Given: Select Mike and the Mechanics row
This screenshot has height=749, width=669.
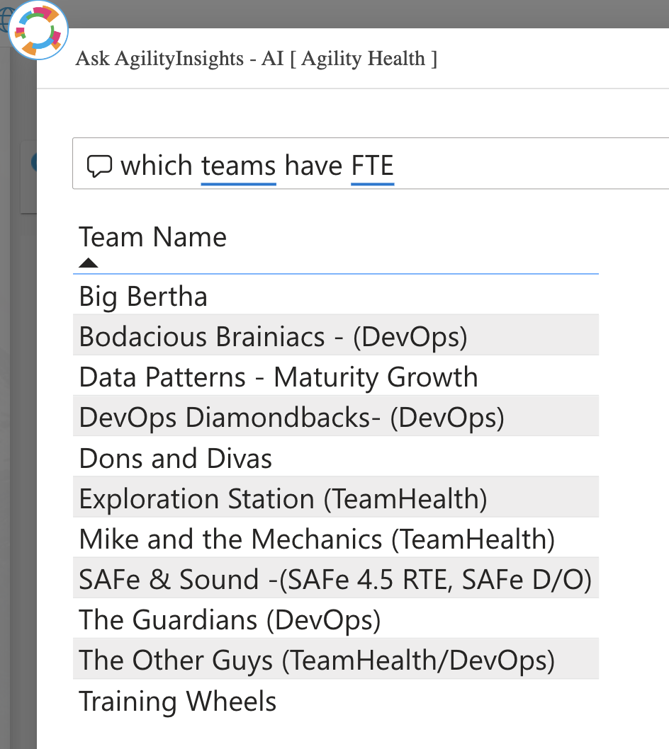Looking at the screenshot, I should coord(336,538).
